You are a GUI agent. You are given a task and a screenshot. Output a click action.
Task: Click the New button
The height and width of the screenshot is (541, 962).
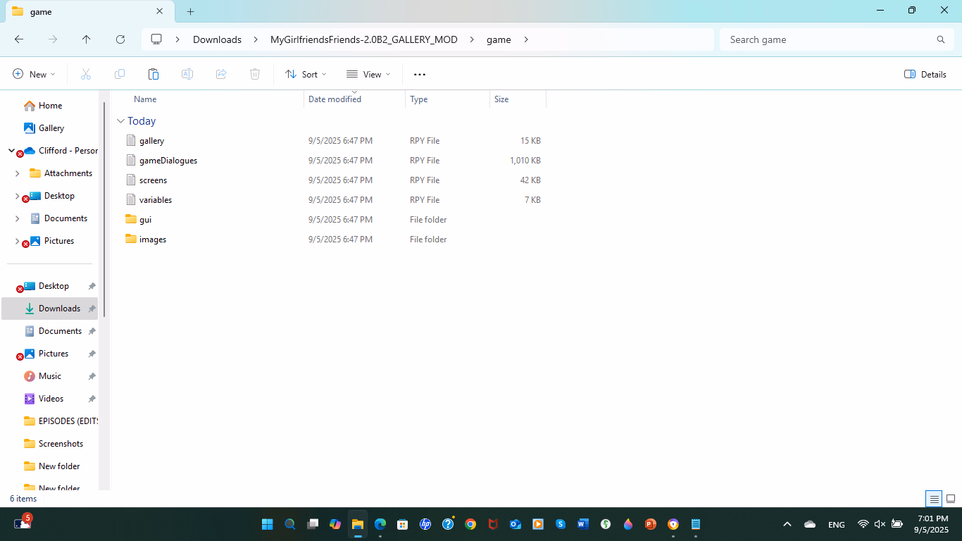point(34,74)
